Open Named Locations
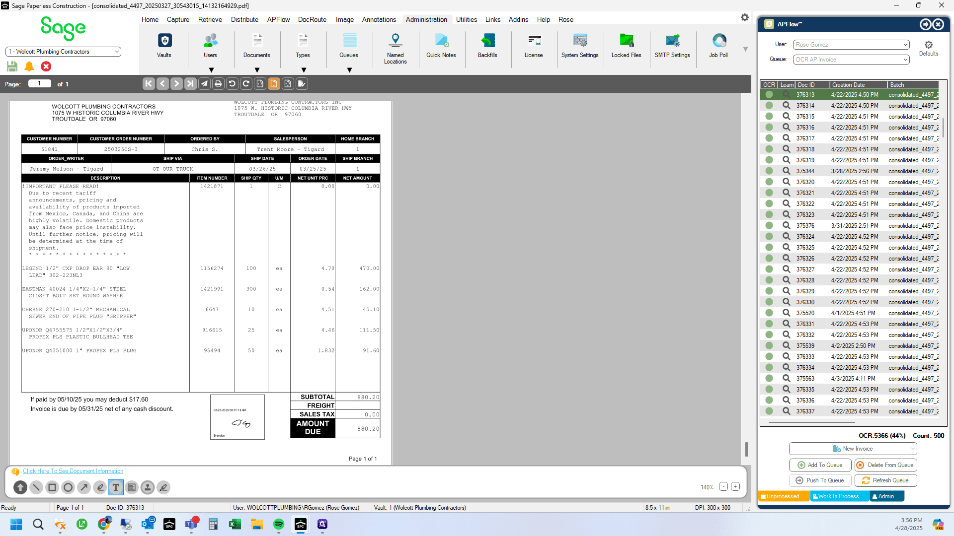The height and width of the screenshot is (536, 954). [x=396, y=48]
